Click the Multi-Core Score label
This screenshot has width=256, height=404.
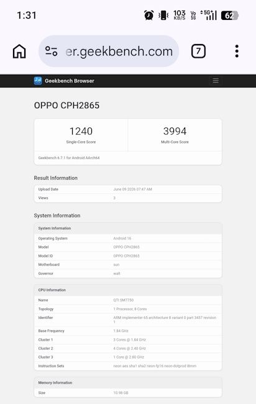[x=175, y=142]
